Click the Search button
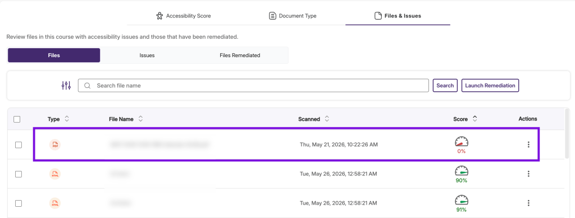The width and height of the screenshot is (575, 218). [x=445, y=86]
